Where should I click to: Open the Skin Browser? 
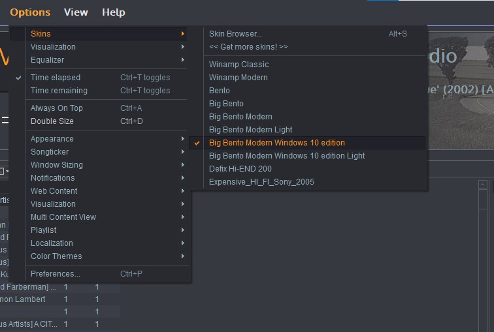(x=308, y=34)
